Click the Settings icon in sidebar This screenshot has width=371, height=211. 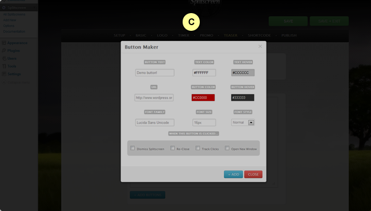(4, 74)
